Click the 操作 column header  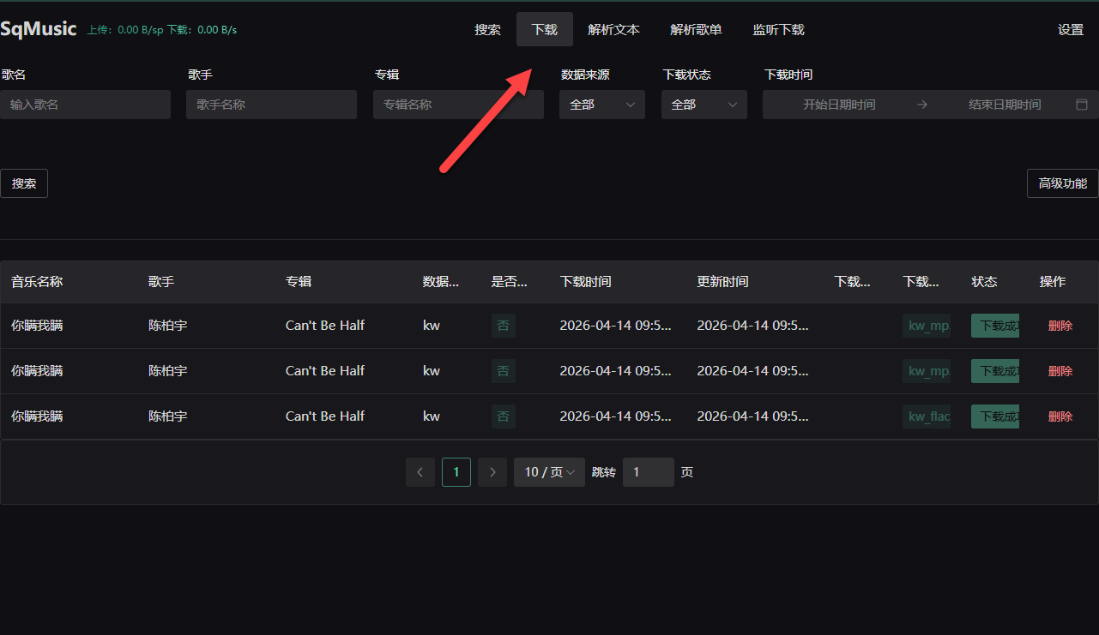[x=1053, y=282]
